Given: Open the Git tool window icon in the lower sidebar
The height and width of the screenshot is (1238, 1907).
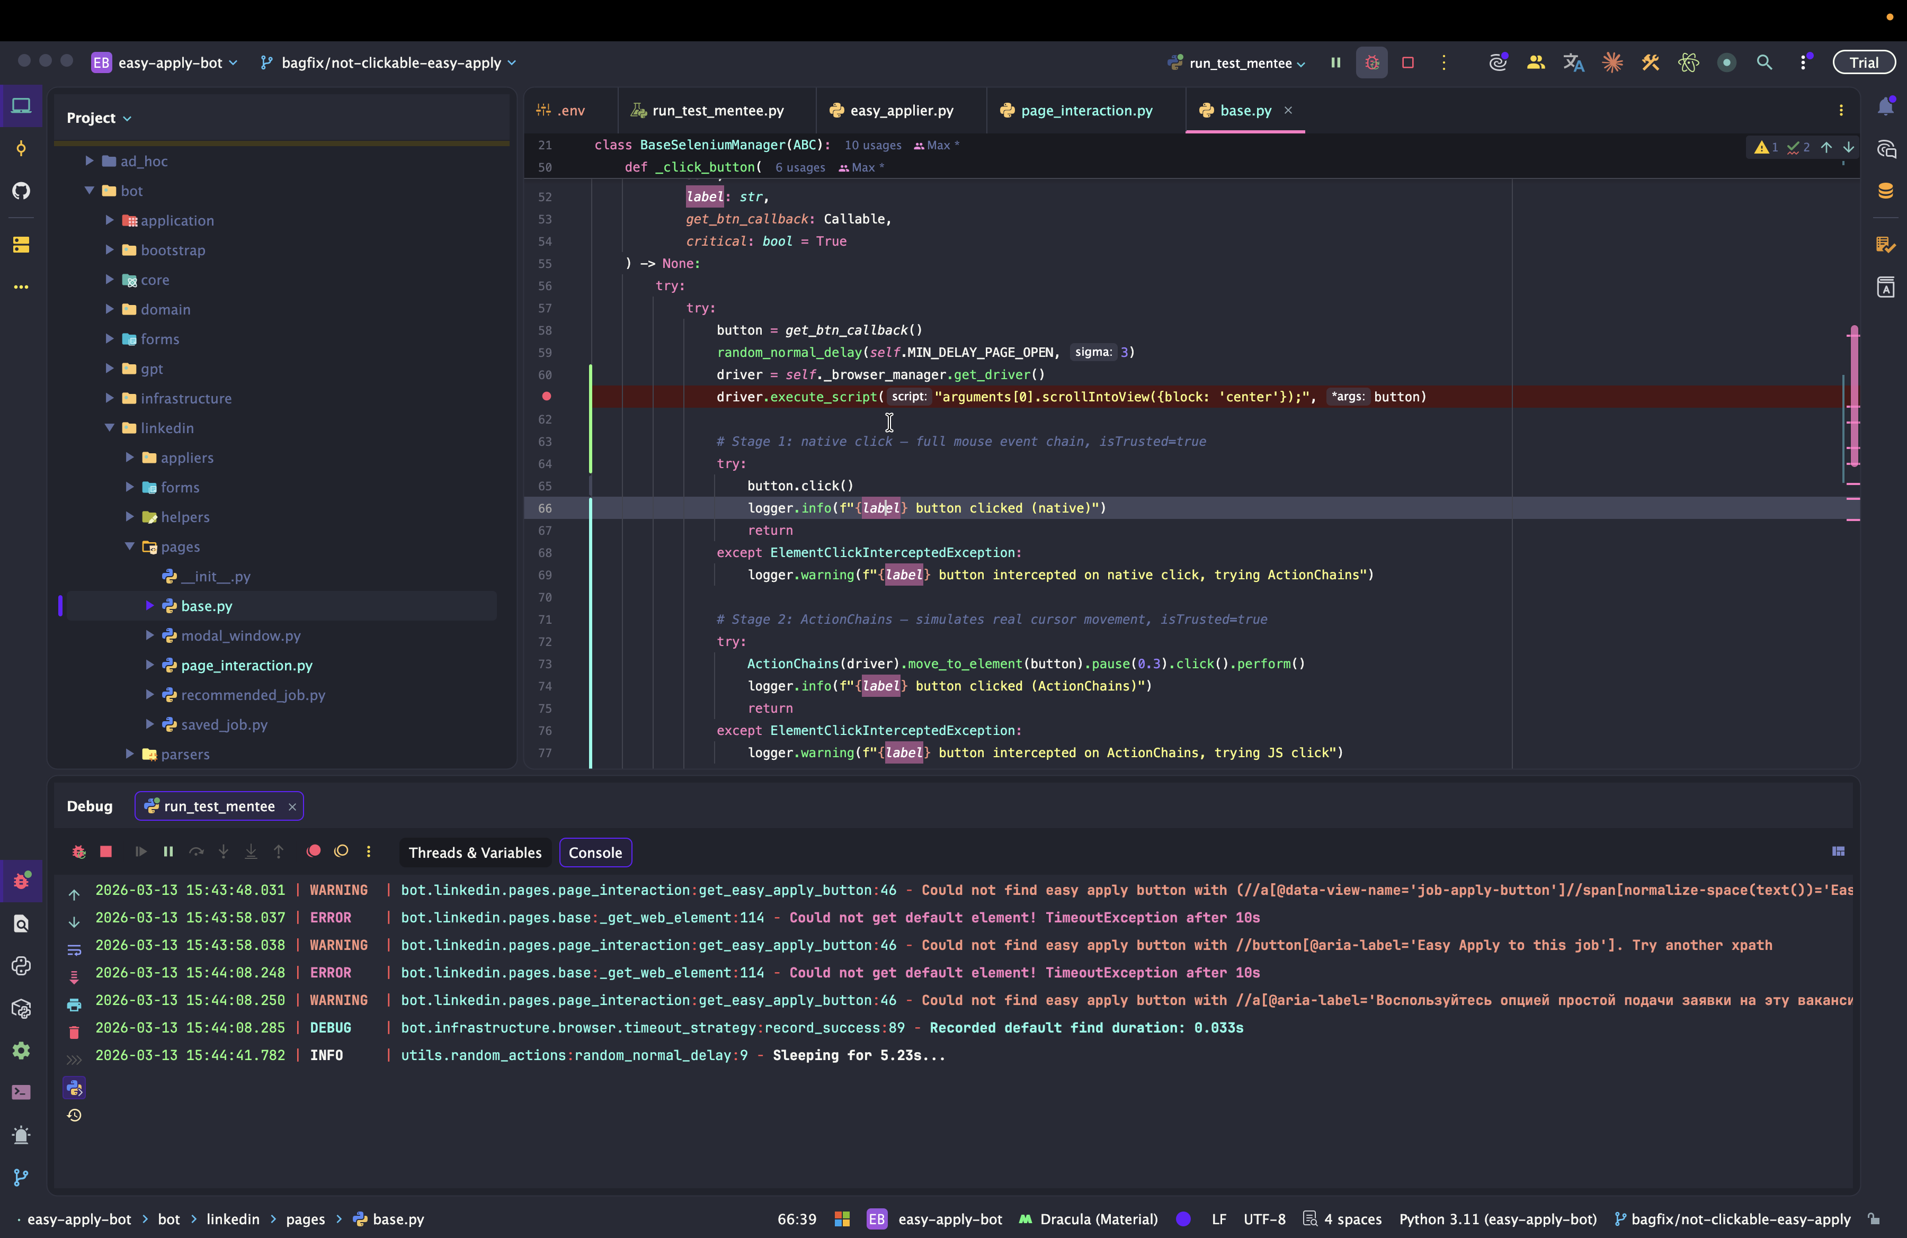Looking at the screenshot, I should (x=22, y=1177).
